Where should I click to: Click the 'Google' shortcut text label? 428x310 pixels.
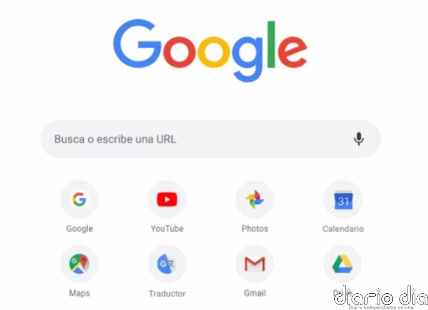(x=79, y=229)
